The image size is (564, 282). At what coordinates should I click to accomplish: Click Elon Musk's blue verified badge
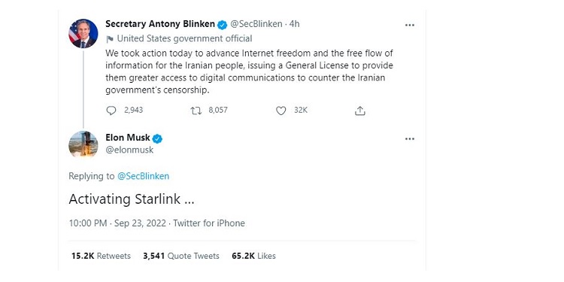[158, 138]
